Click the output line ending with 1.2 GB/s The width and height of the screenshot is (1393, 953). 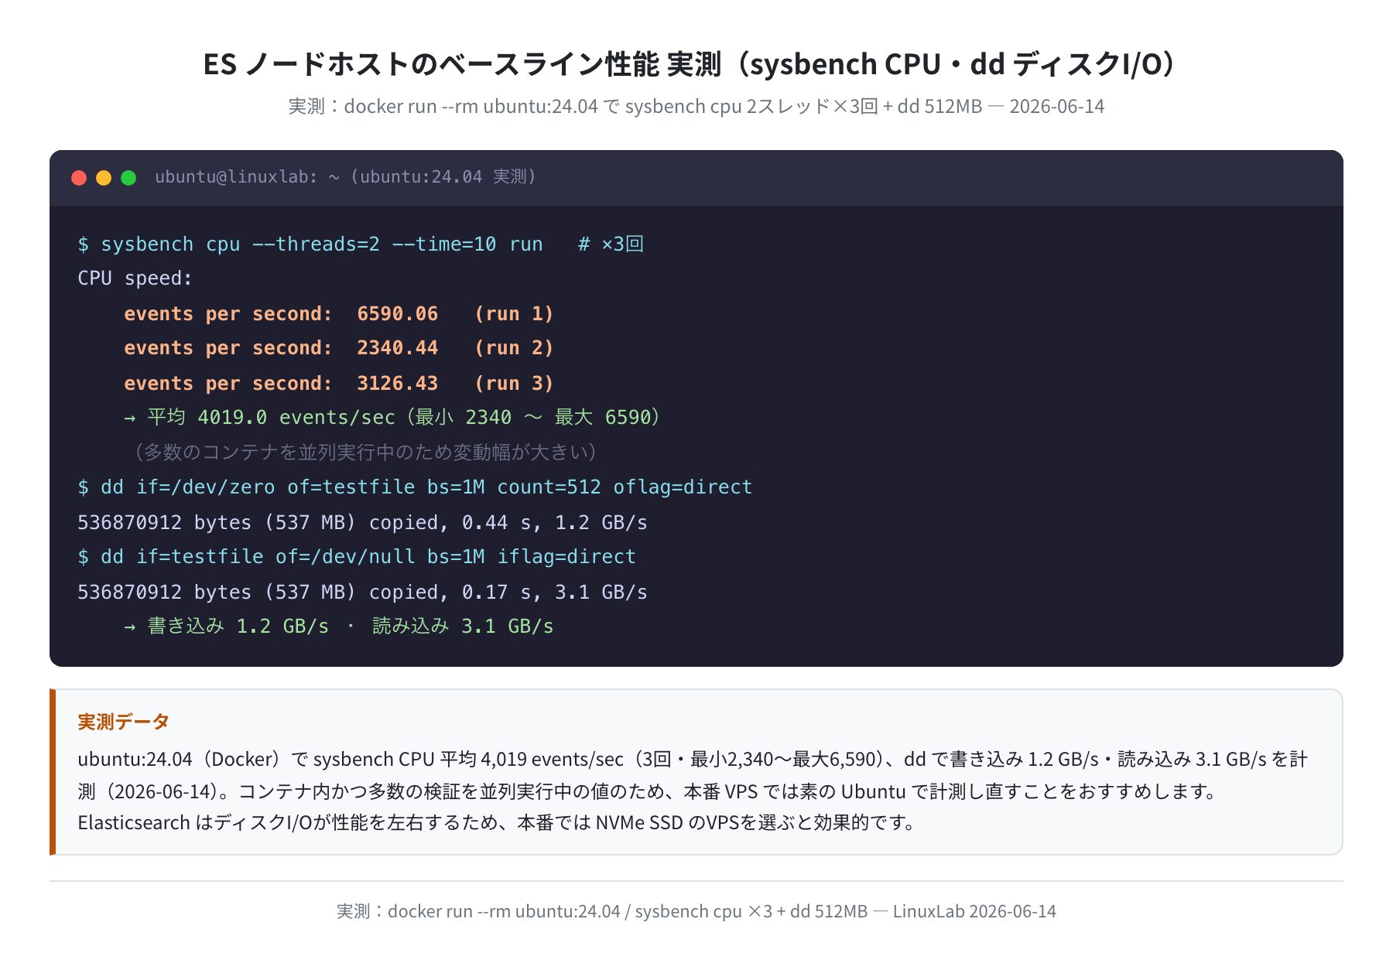(x=362, y=523)
